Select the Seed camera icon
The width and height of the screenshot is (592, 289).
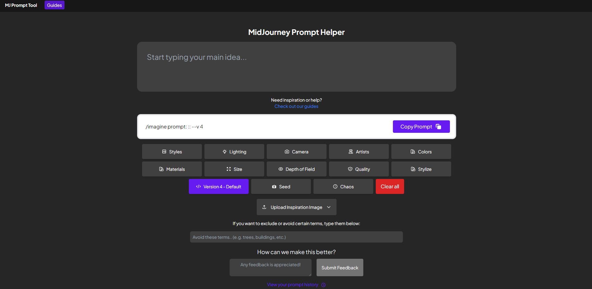point(274,186)
